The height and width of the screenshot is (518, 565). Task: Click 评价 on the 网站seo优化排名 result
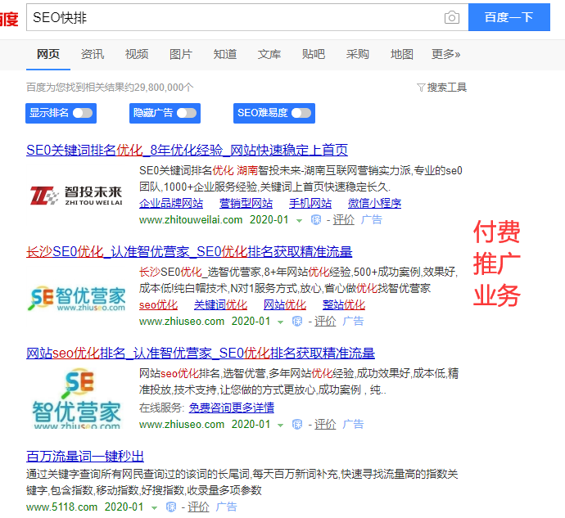[325, 425]
